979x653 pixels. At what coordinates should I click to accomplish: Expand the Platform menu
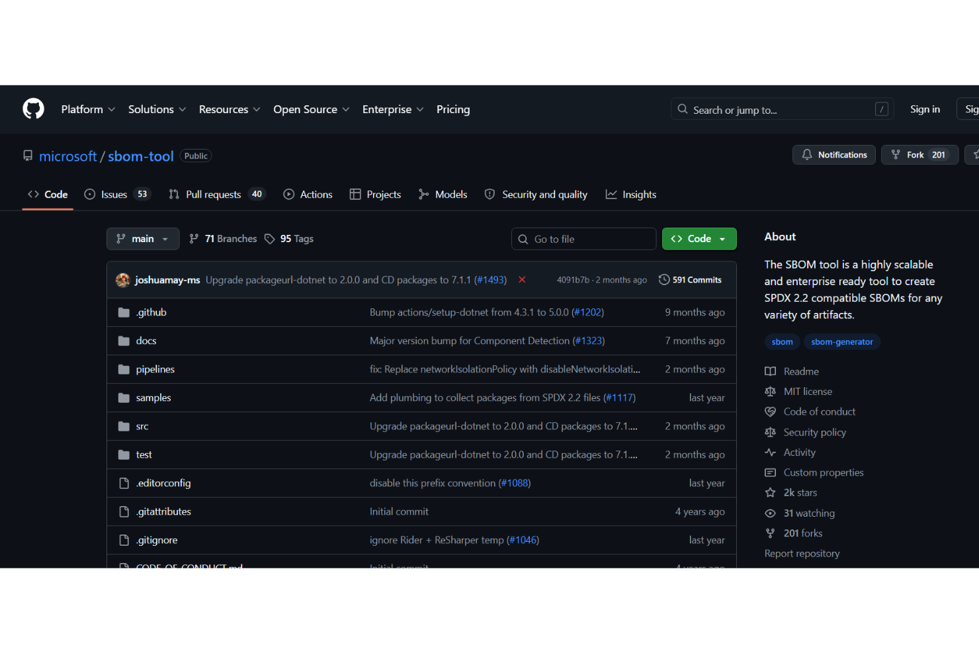[x=88, y=109]
